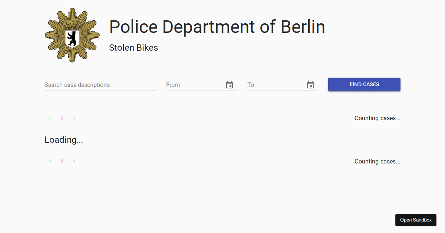
Task: Open the From date calendar picker
Action: [x=230, y=85]
